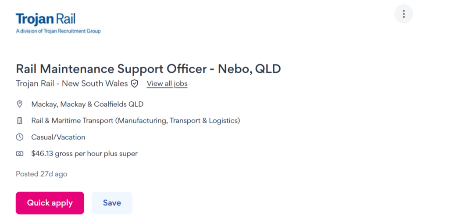This screenshot has width=449, height=223.
Task: Open the three-dot more options menu
Action: [403, 14]
